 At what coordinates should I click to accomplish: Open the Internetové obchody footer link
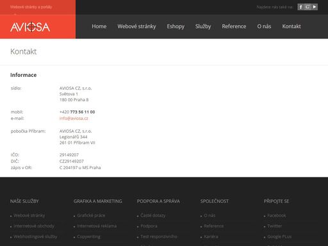coord(34,226)
